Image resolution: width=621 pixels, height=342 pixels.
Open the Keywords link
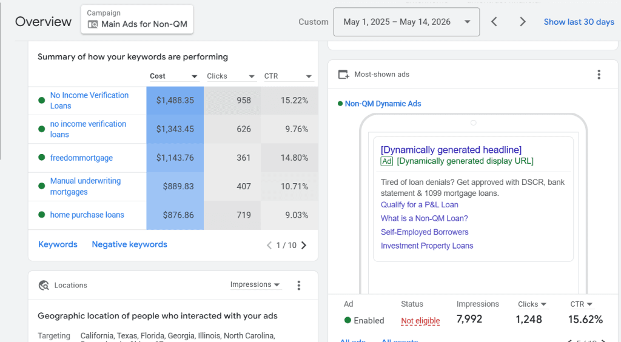coord(58,244)
